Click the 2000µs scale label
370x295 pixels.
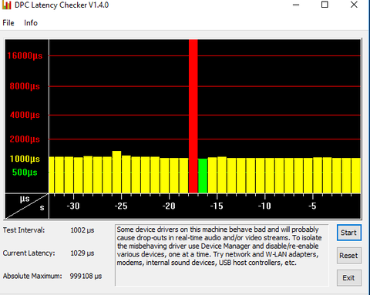(25, 139)
